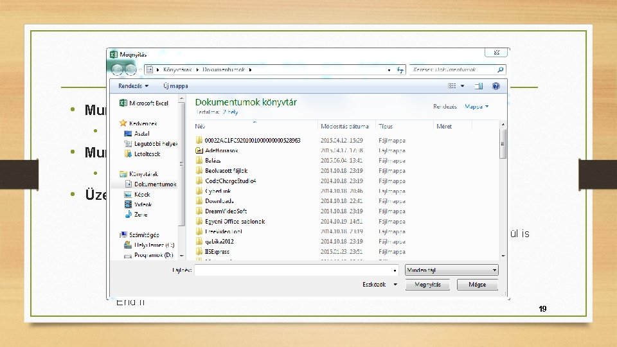Select Könyvtárak in the navigation pane
This screenshot has width=617, height=347.
139,174
